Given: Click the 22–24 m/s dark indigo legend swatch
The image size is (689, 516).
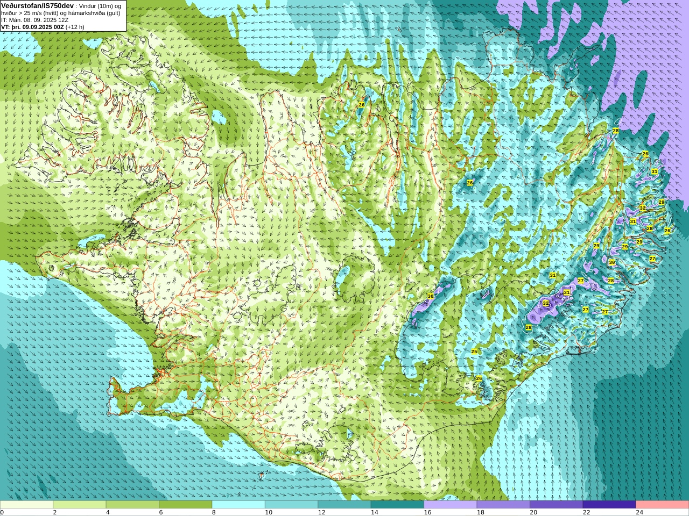Looking at the screenshot, I should [x=609, y=505].
